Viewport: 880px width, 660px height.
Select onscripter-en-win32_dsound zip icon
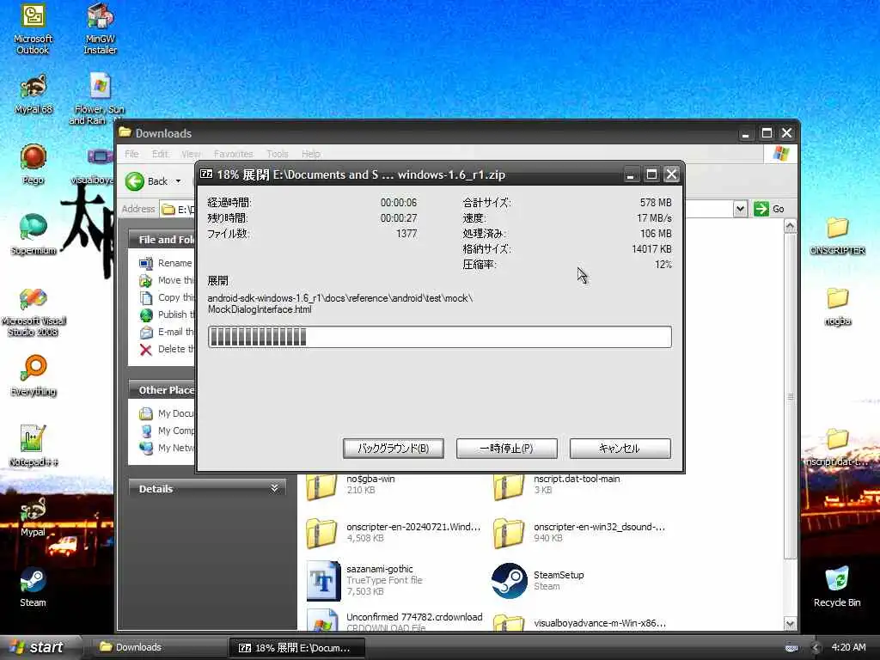(509, 533)
